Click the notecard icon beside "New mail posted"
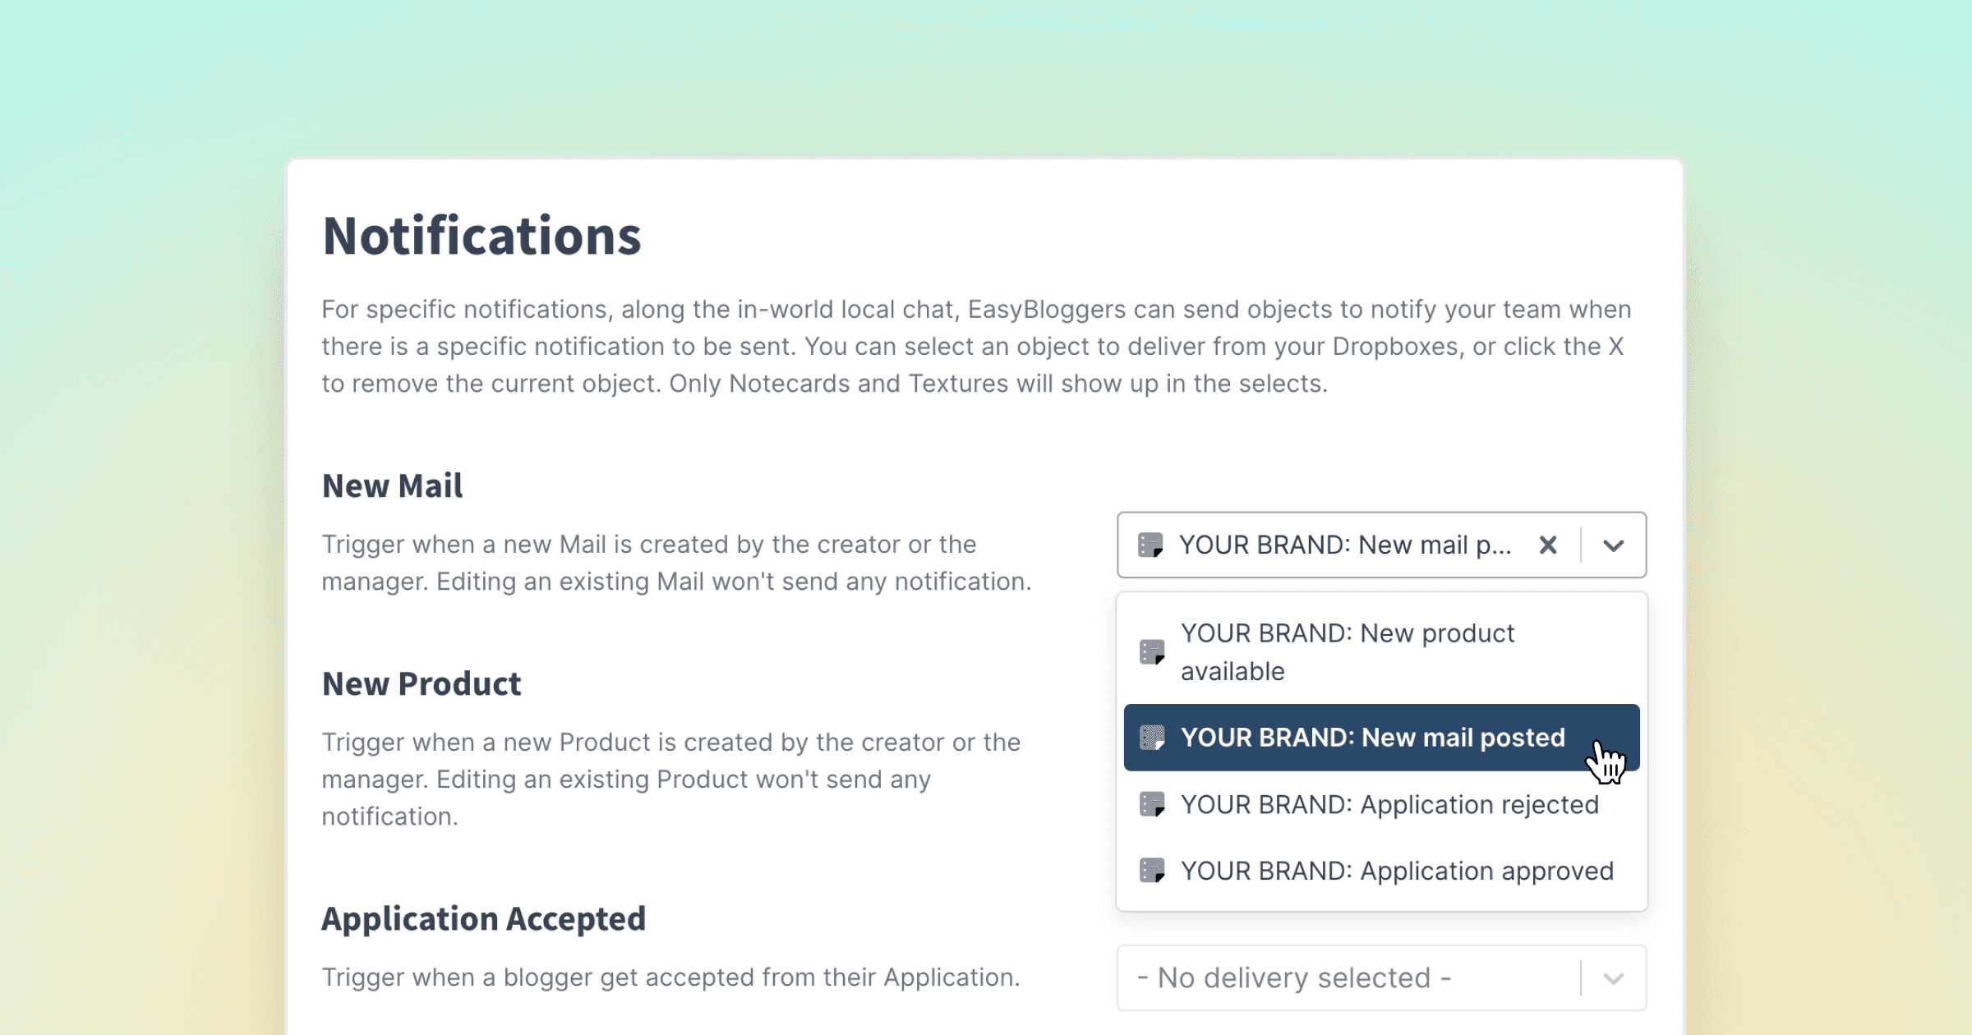 (1152, 738)
